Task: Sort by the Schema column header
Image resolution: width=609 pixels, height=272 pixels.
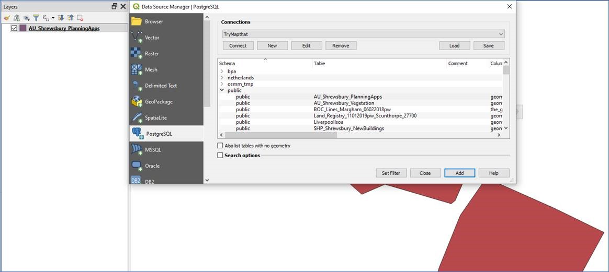Action: [265, 63]
